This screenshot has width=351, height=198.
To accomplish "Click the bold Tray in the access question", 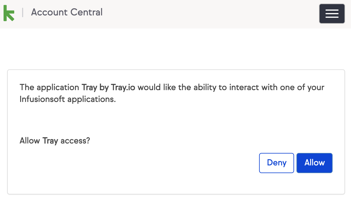I will click(x=50, y=140).
